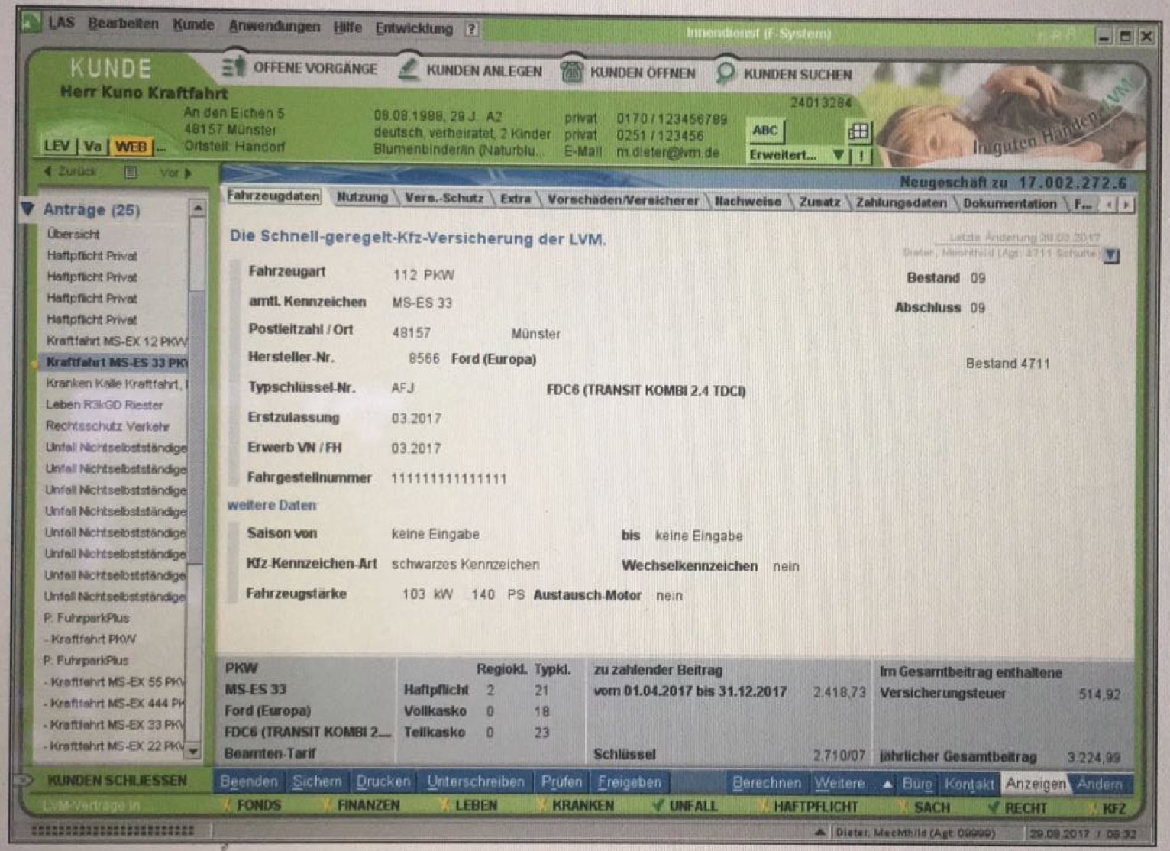Open the Hilfe menu
The height and width of the screenshot is (851, 1170).
point(347,28)
